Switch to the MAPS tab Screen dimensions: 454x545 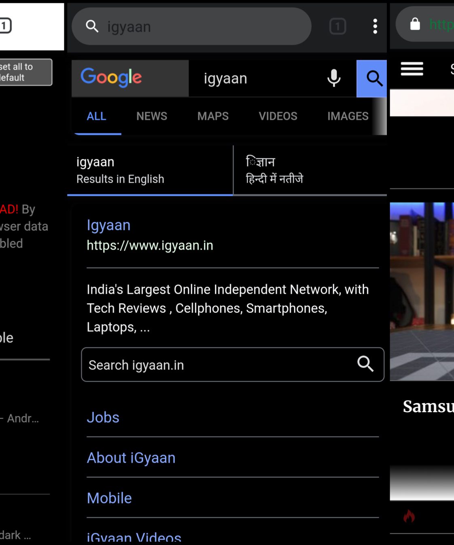pyautogui.click(x=213, y=116)
